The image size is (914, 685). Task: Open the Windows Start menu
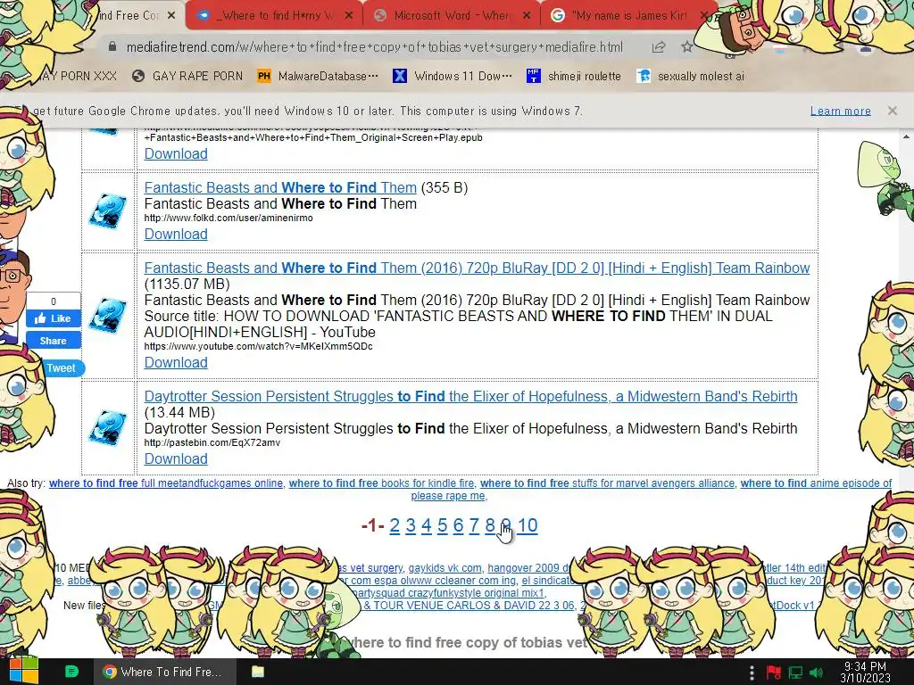[23, 672]
